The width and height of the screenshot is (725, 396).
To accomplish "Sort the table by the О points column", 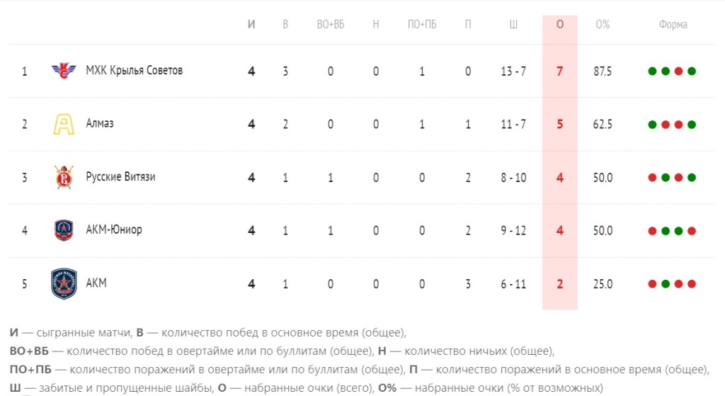I will (560, 24).
